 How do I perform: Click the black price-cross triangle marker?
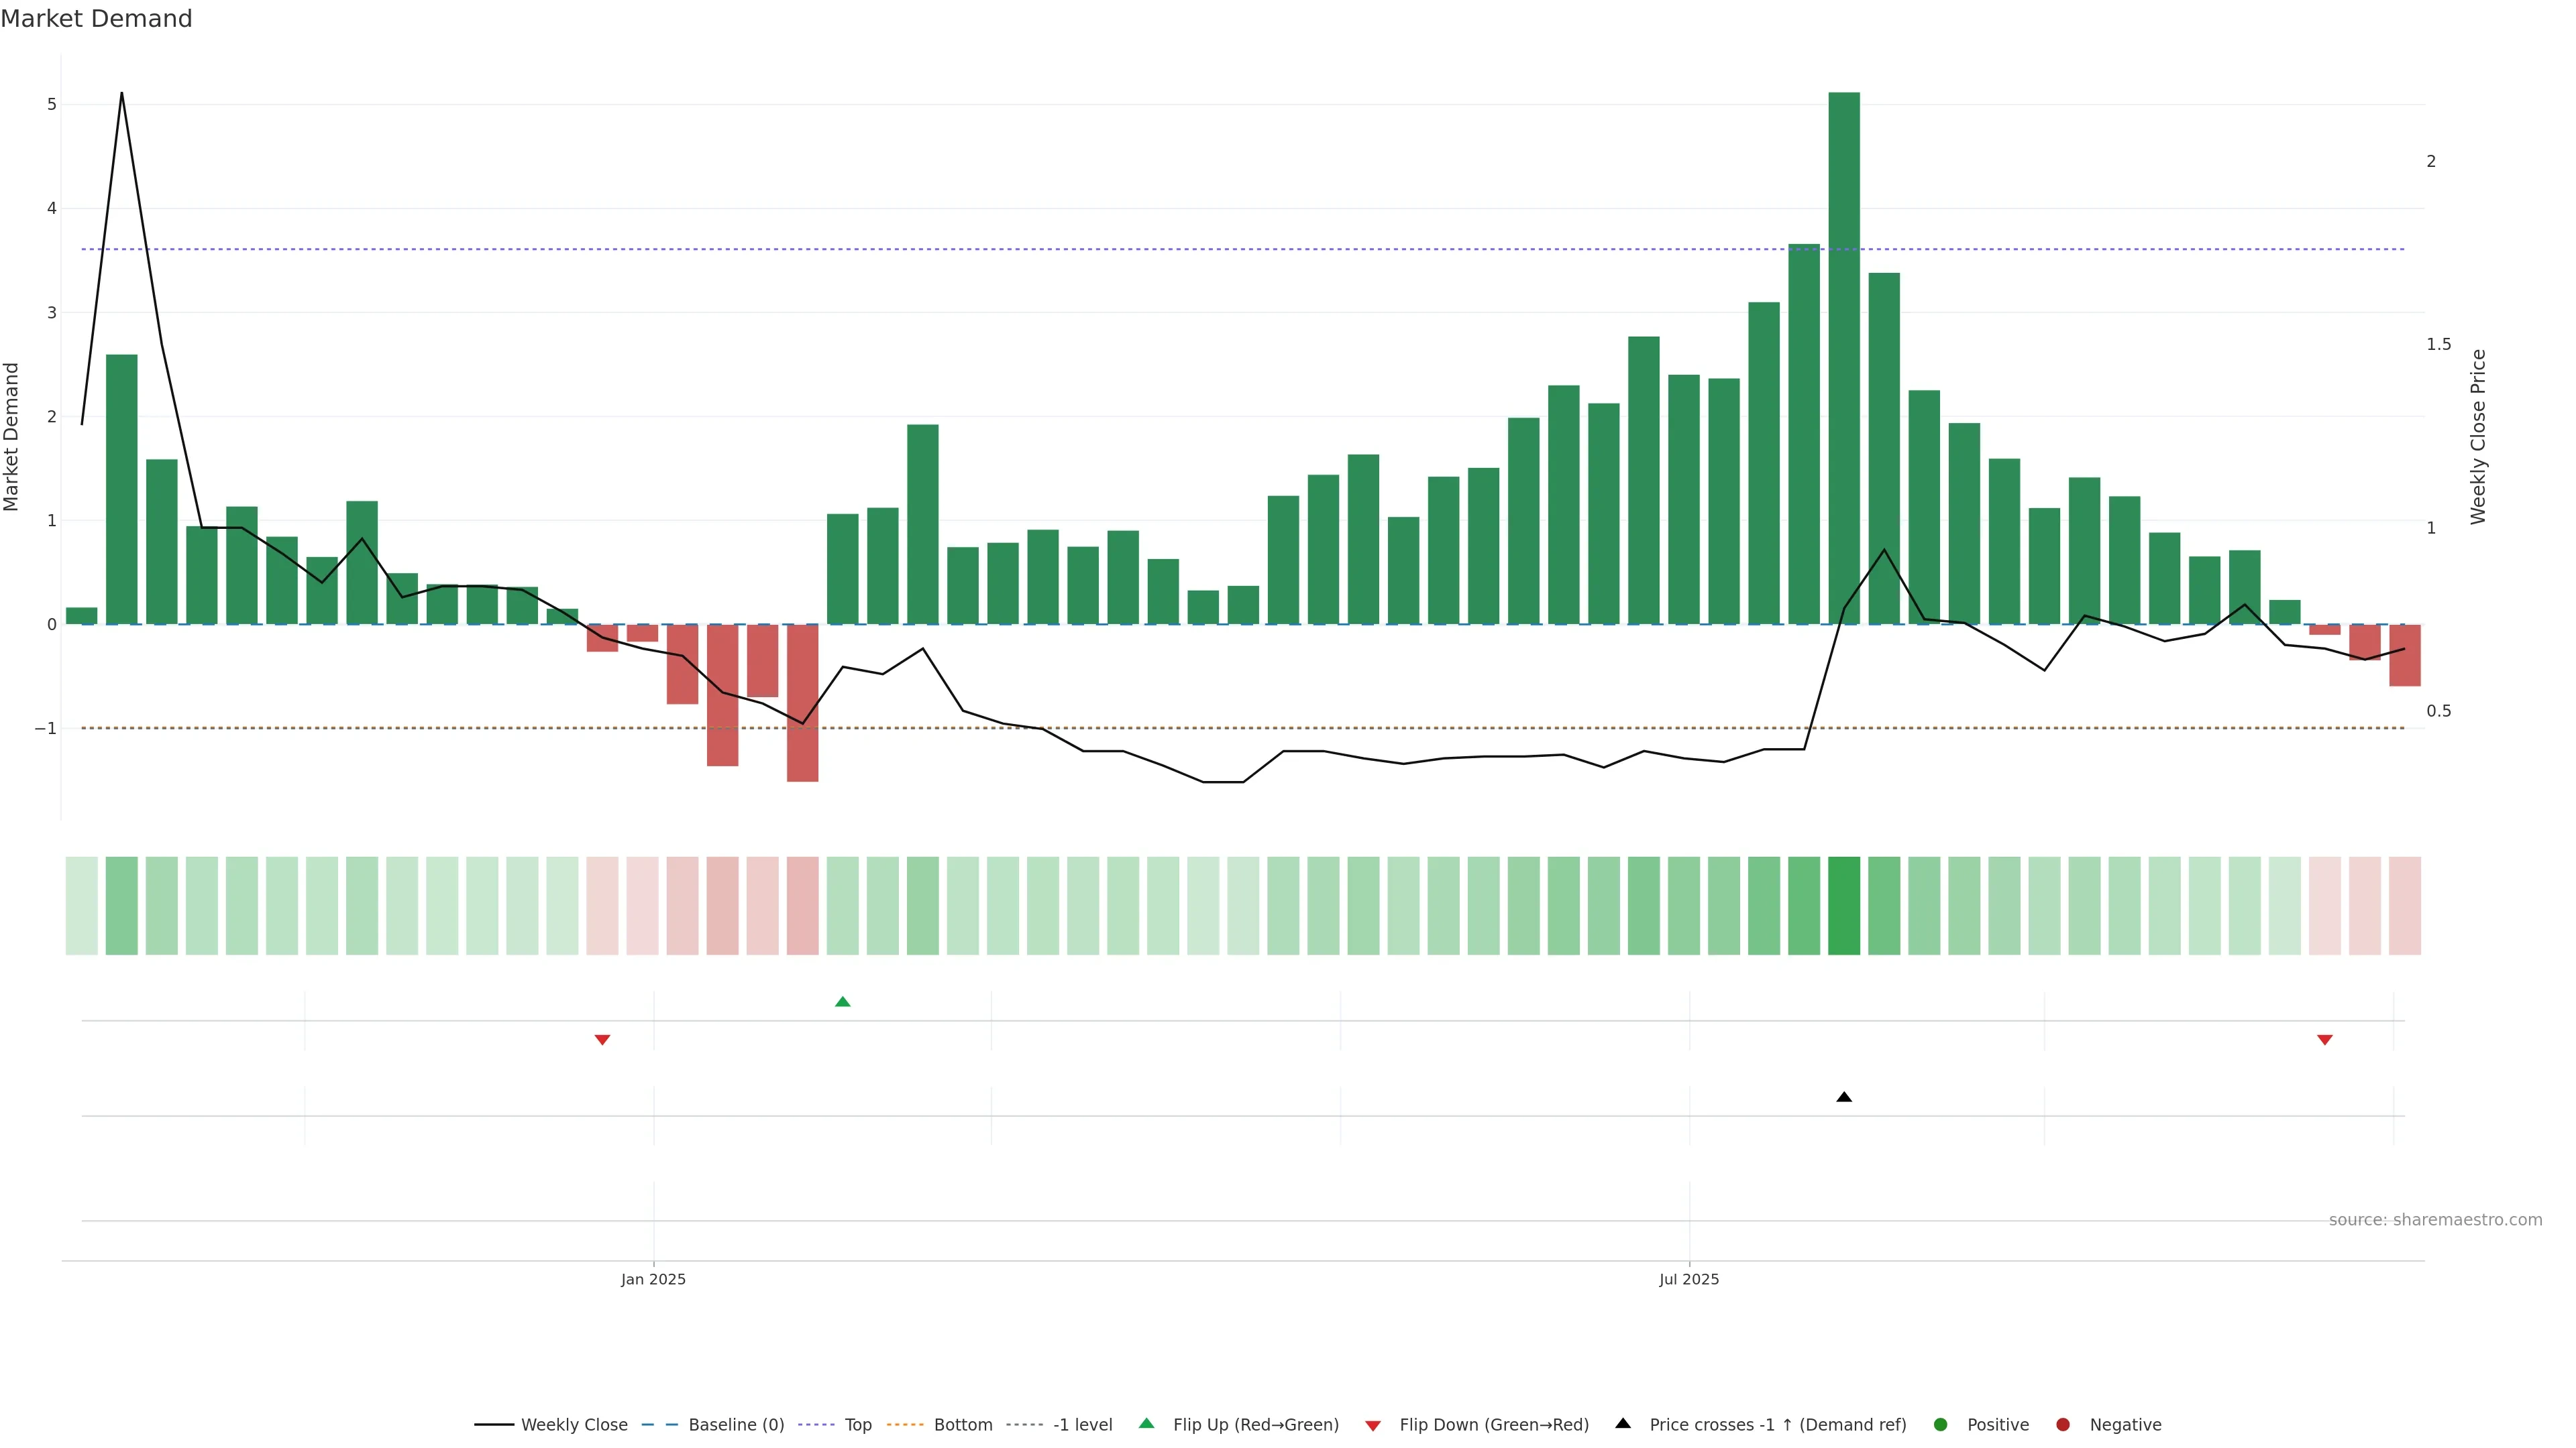click(1844, 1097)
